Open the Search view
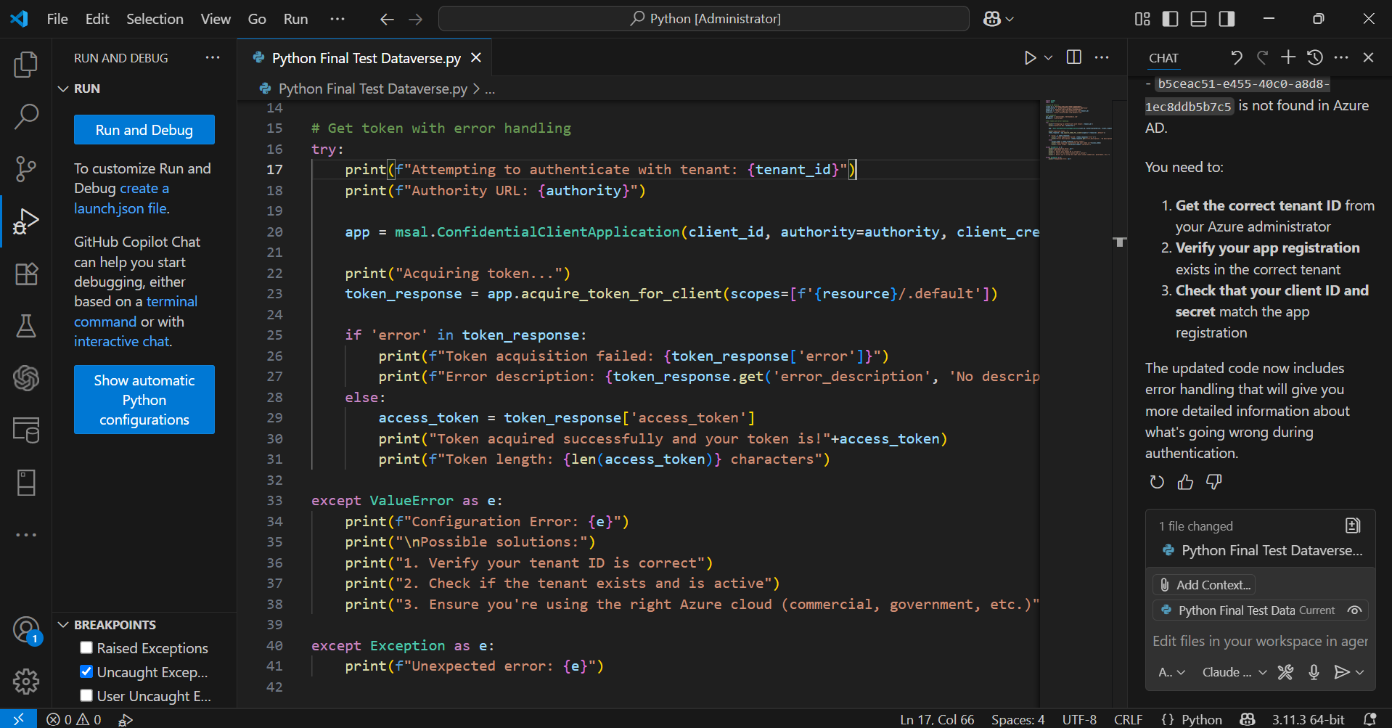This screenshot has height=728, width=1392. click(x=25, y=116)
